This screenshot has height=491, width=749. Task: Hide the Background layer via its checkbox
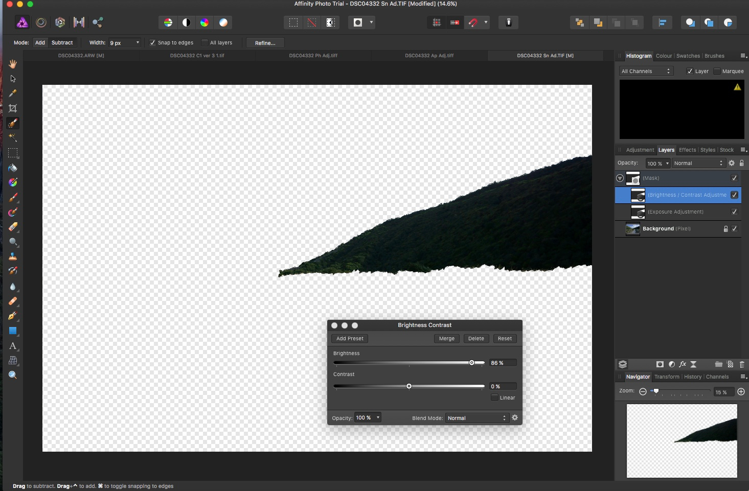(x=735, y=229)
